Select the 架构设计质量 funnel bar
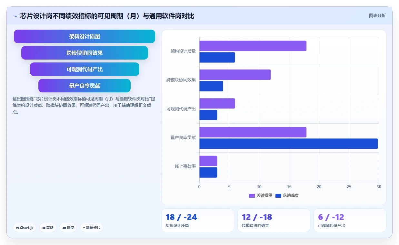This screenshot has height=245, width=399. pos(85,36)
